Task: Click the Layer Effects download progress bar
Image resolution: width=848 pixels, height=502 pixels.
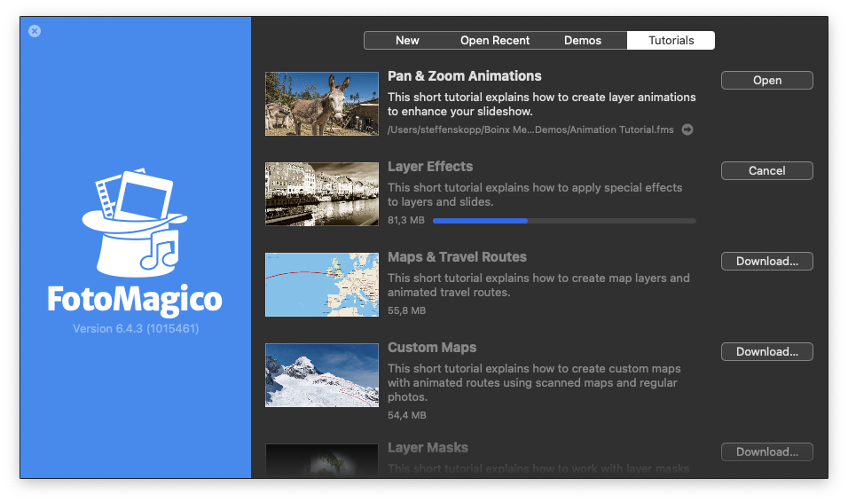Action: click(x=564, y=221)
